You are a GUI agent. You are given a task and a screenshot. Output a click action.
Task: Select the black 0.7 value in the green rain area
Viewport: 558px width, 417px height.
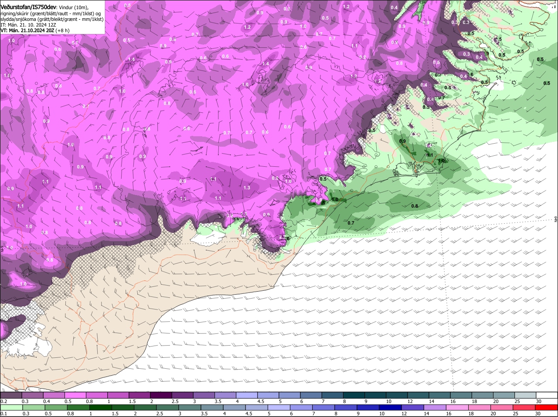pyautogui.click(x=351, y=222)
